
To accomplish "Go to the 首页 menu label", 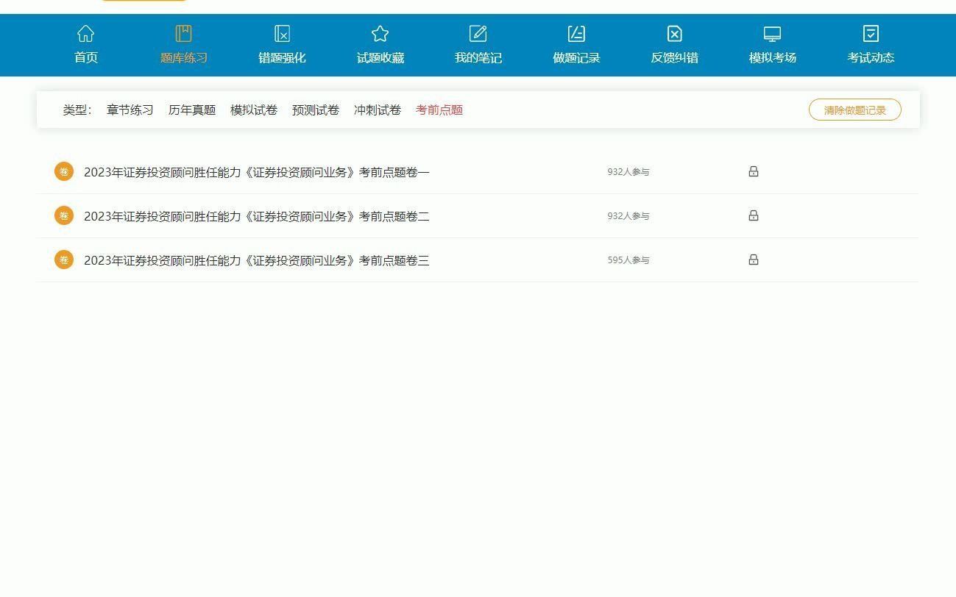I will click(x=86, y=58).
